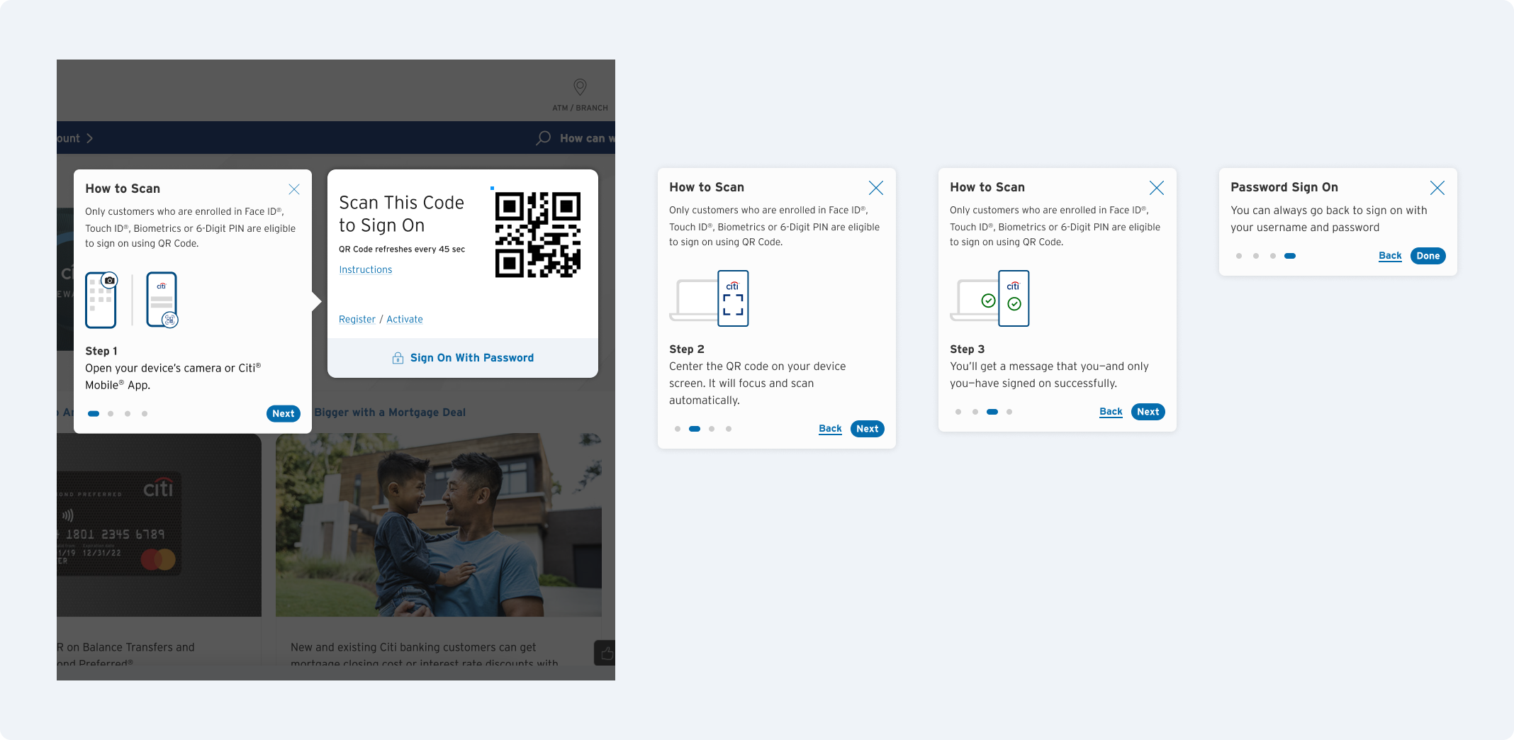Click the father and son mortgage photo
1514x740 pixels.
[x=439, y=525]
